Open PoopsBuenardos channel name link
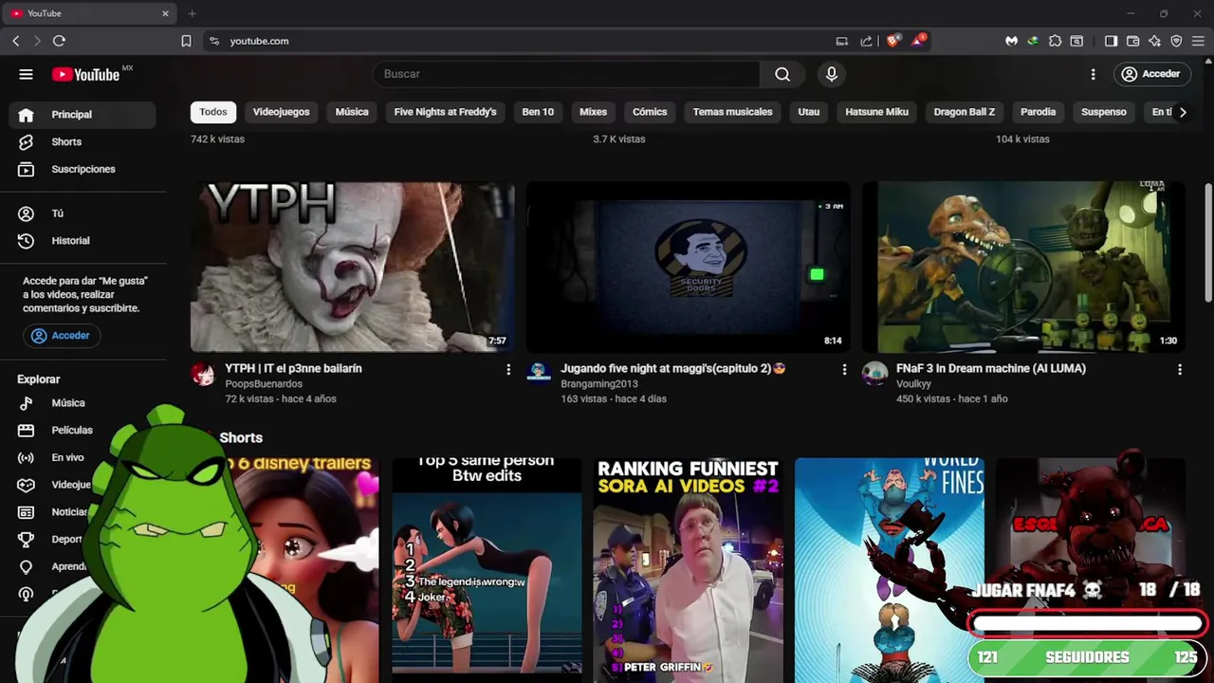 (264, 384)
